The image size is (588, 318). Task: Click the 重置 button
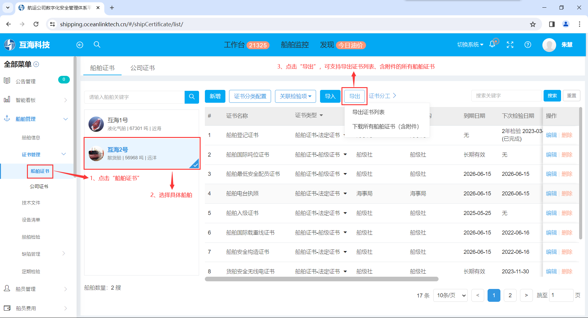571,96
